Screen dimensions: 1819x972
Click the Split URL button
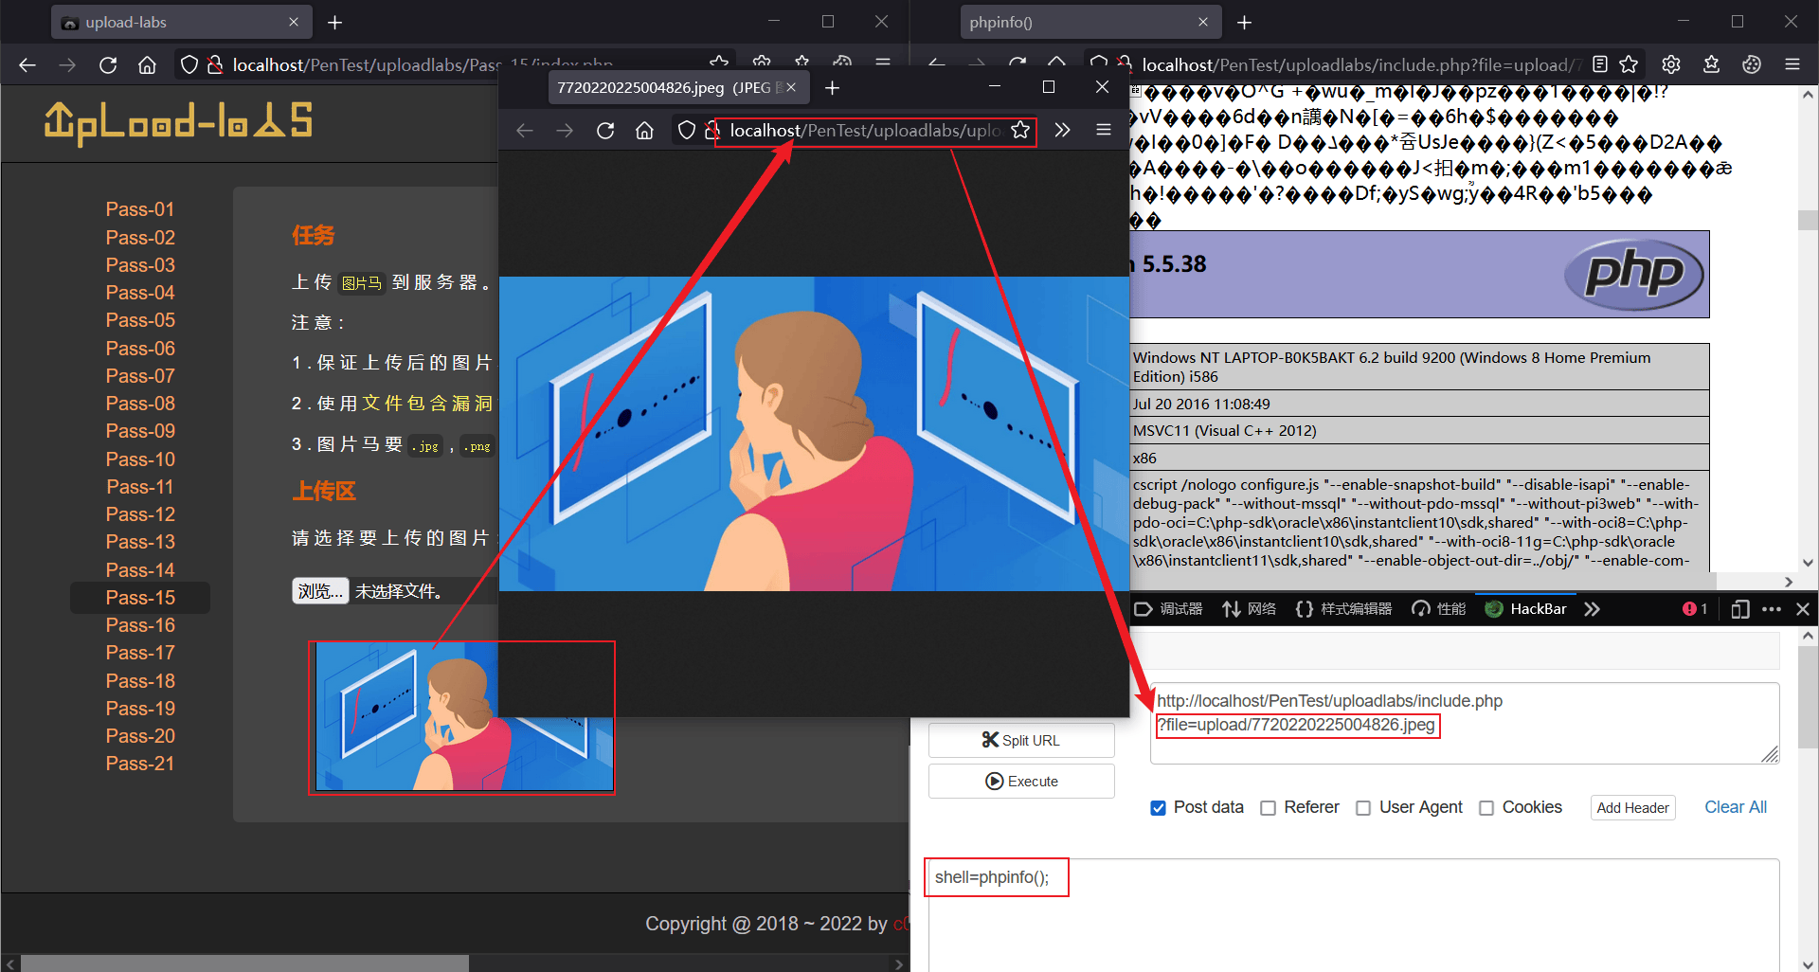point(1021,740)
